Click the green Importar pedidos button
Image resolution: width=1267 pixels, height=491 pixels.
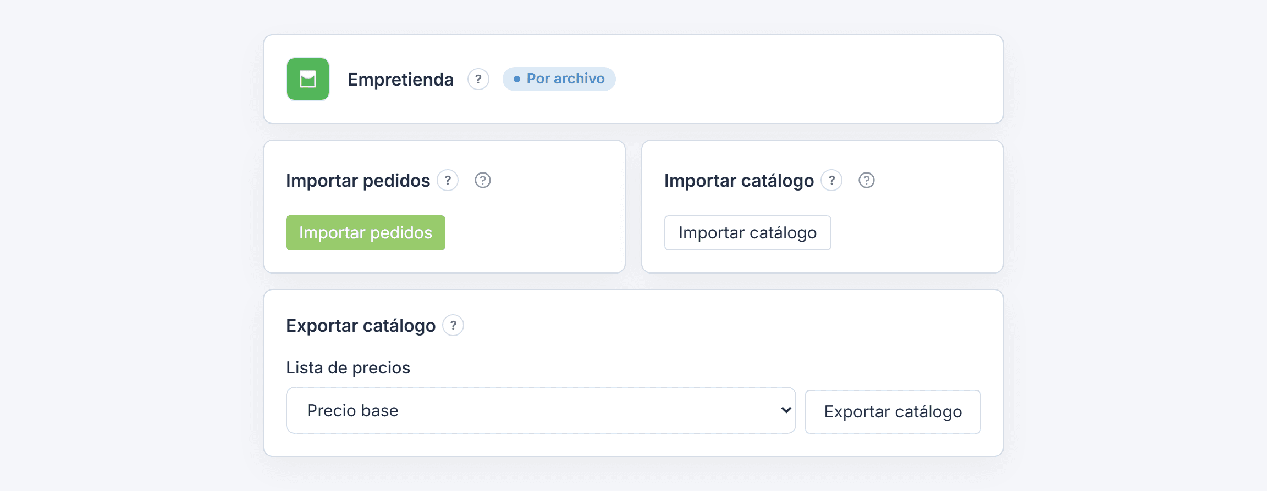click(366, 233)
